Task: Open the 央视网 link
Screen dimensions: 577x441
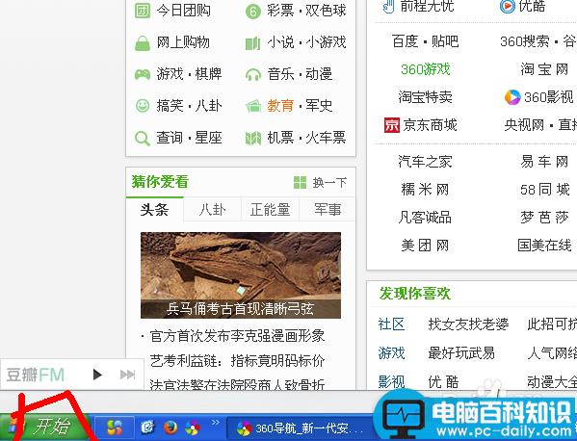Action: point(524,125)
